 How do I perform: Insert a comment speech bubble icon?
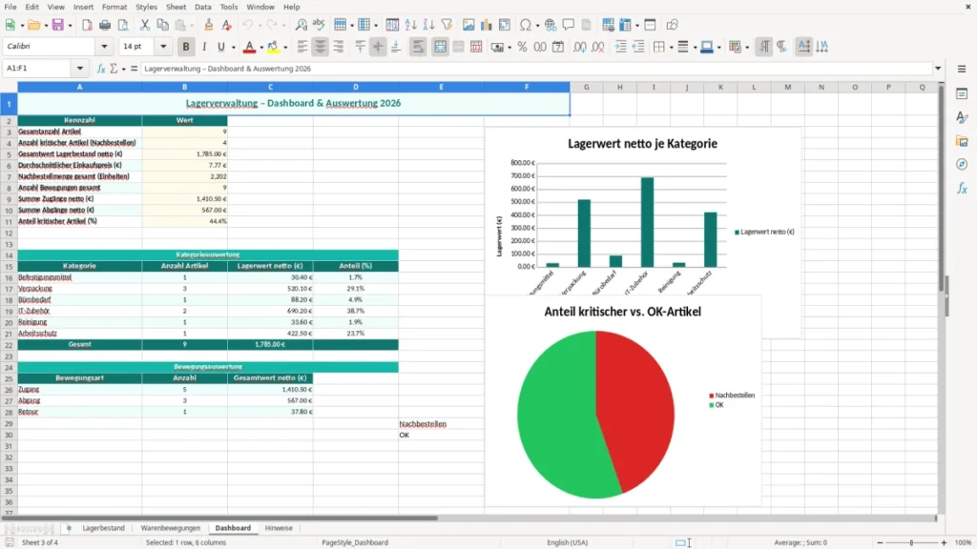coord(569,25)
